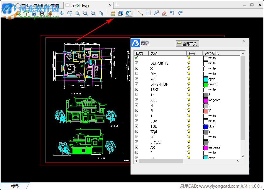Activate the eraser tool
The height and width of the screenshot is (190, 264).
click(164, 13)
